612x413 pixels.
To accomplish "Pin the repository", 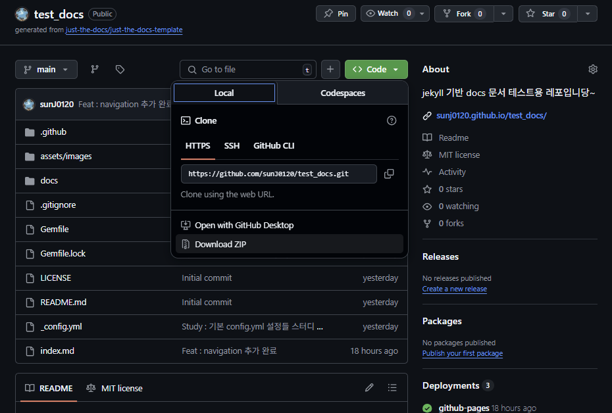I will [336, 14].
